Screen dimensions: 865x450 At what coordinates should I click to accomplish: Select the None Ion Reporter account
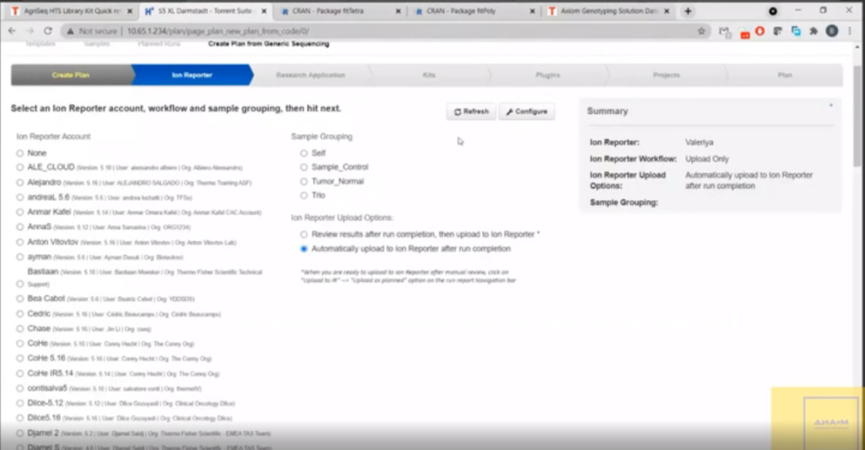pos(20,154)
